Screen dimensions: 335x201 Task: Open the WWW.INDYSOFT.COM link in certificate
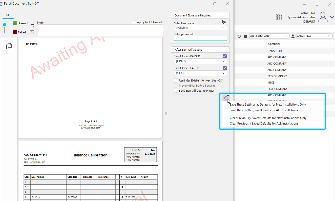coord(90,128)
